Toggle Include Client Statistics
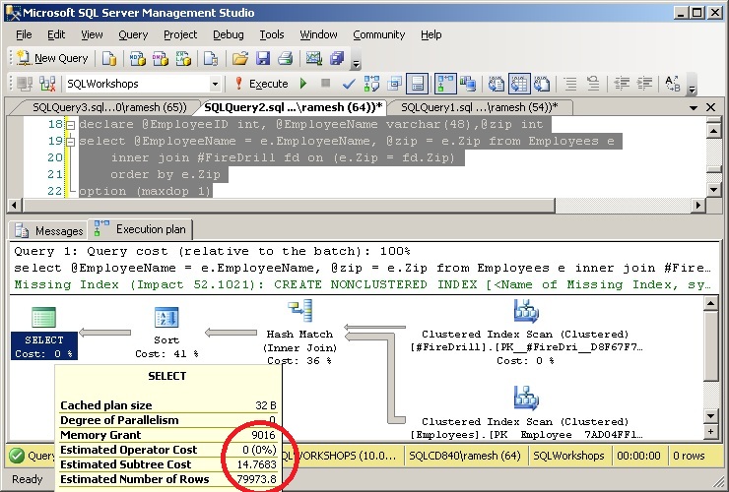 (x=468, y=84)
